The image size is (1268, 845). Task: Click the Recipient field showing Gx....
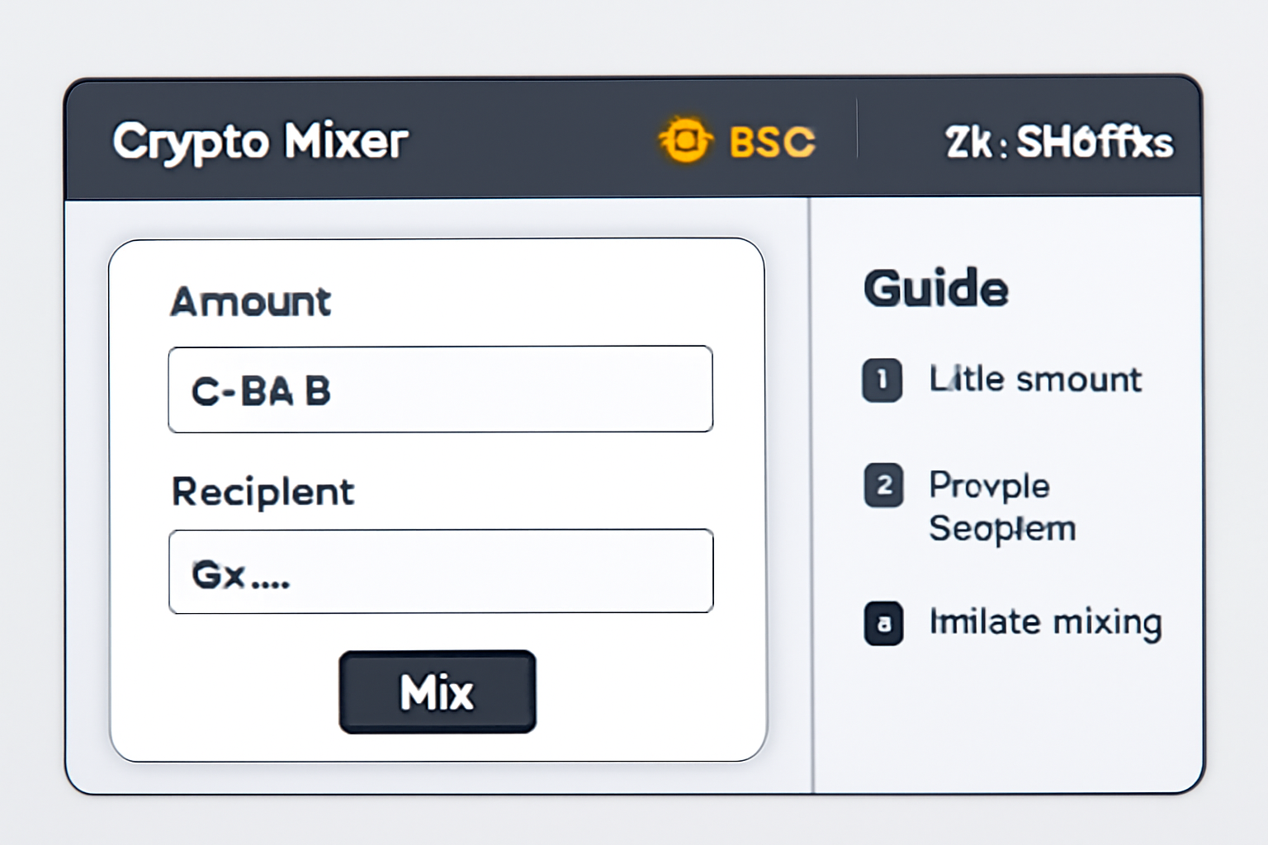tap(440, 571)
